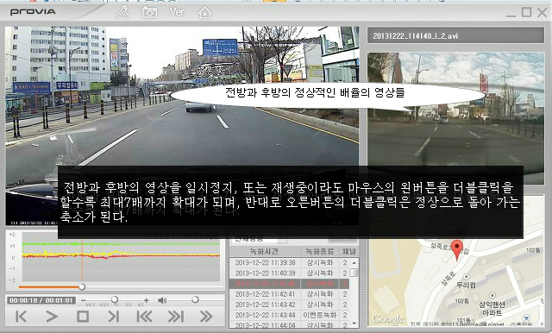Select the highlighted red recording row
The height and width of the screenshot is (333, 552).
click(291, 283)
